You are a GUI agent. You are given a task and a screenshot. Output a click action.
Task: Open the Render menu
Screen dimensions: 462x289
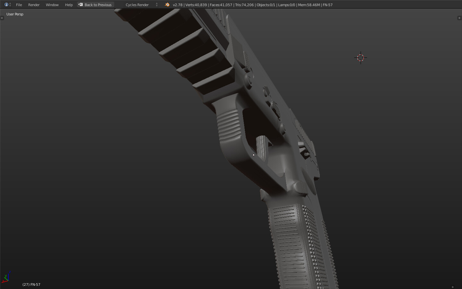point(34,5)
